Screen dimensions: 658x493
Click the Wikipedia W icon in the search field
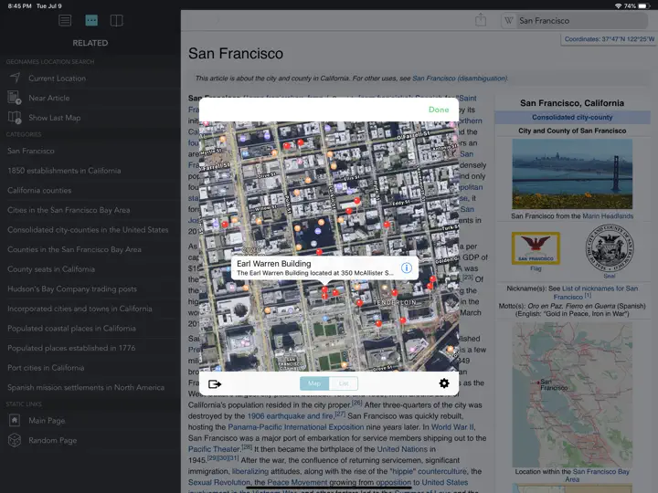coord(509,20)
